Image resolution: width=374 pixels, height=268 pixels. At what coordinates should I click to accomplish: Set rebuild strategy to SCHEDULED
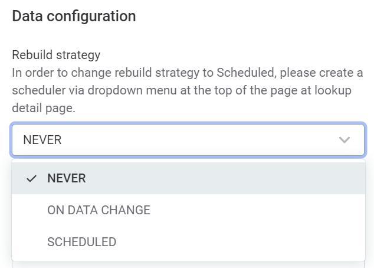click(x=81, y=242)
